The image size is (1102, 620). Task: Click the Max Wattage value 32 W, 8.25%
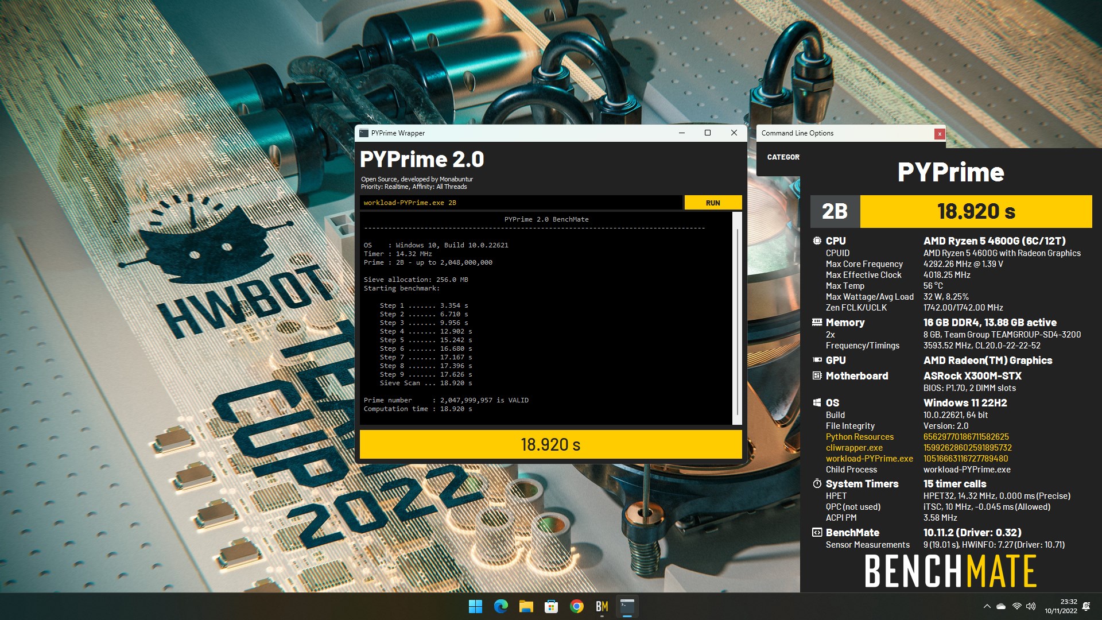(946, 297)
